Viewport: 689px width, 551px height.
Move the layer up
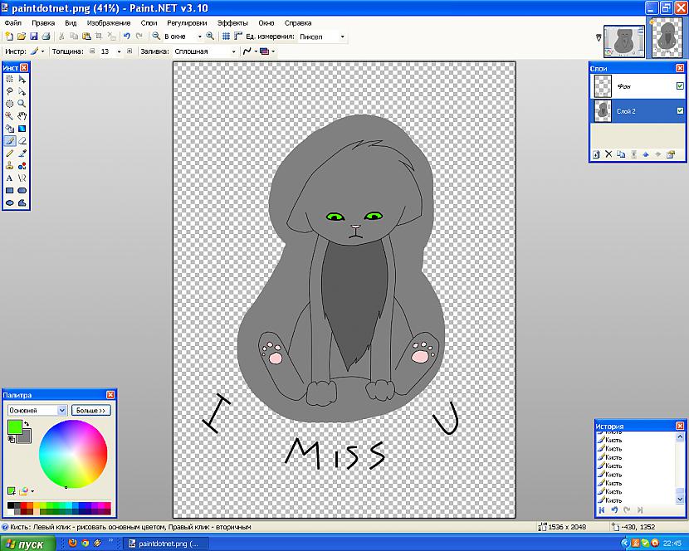click(x=646, y=154)
